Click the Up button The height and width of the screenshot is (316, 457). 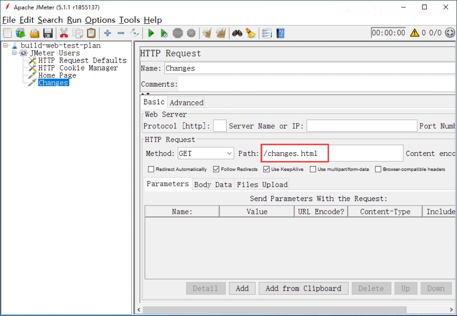click(x=406, y=288)
